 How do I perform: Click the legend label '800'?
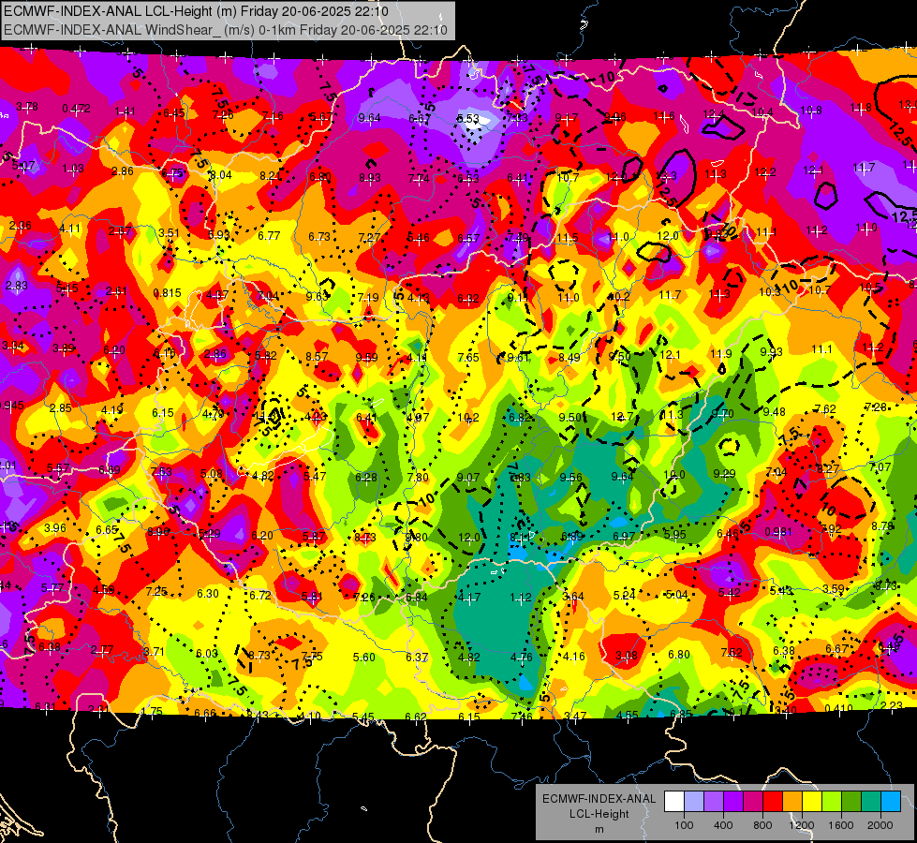[762, 825]
